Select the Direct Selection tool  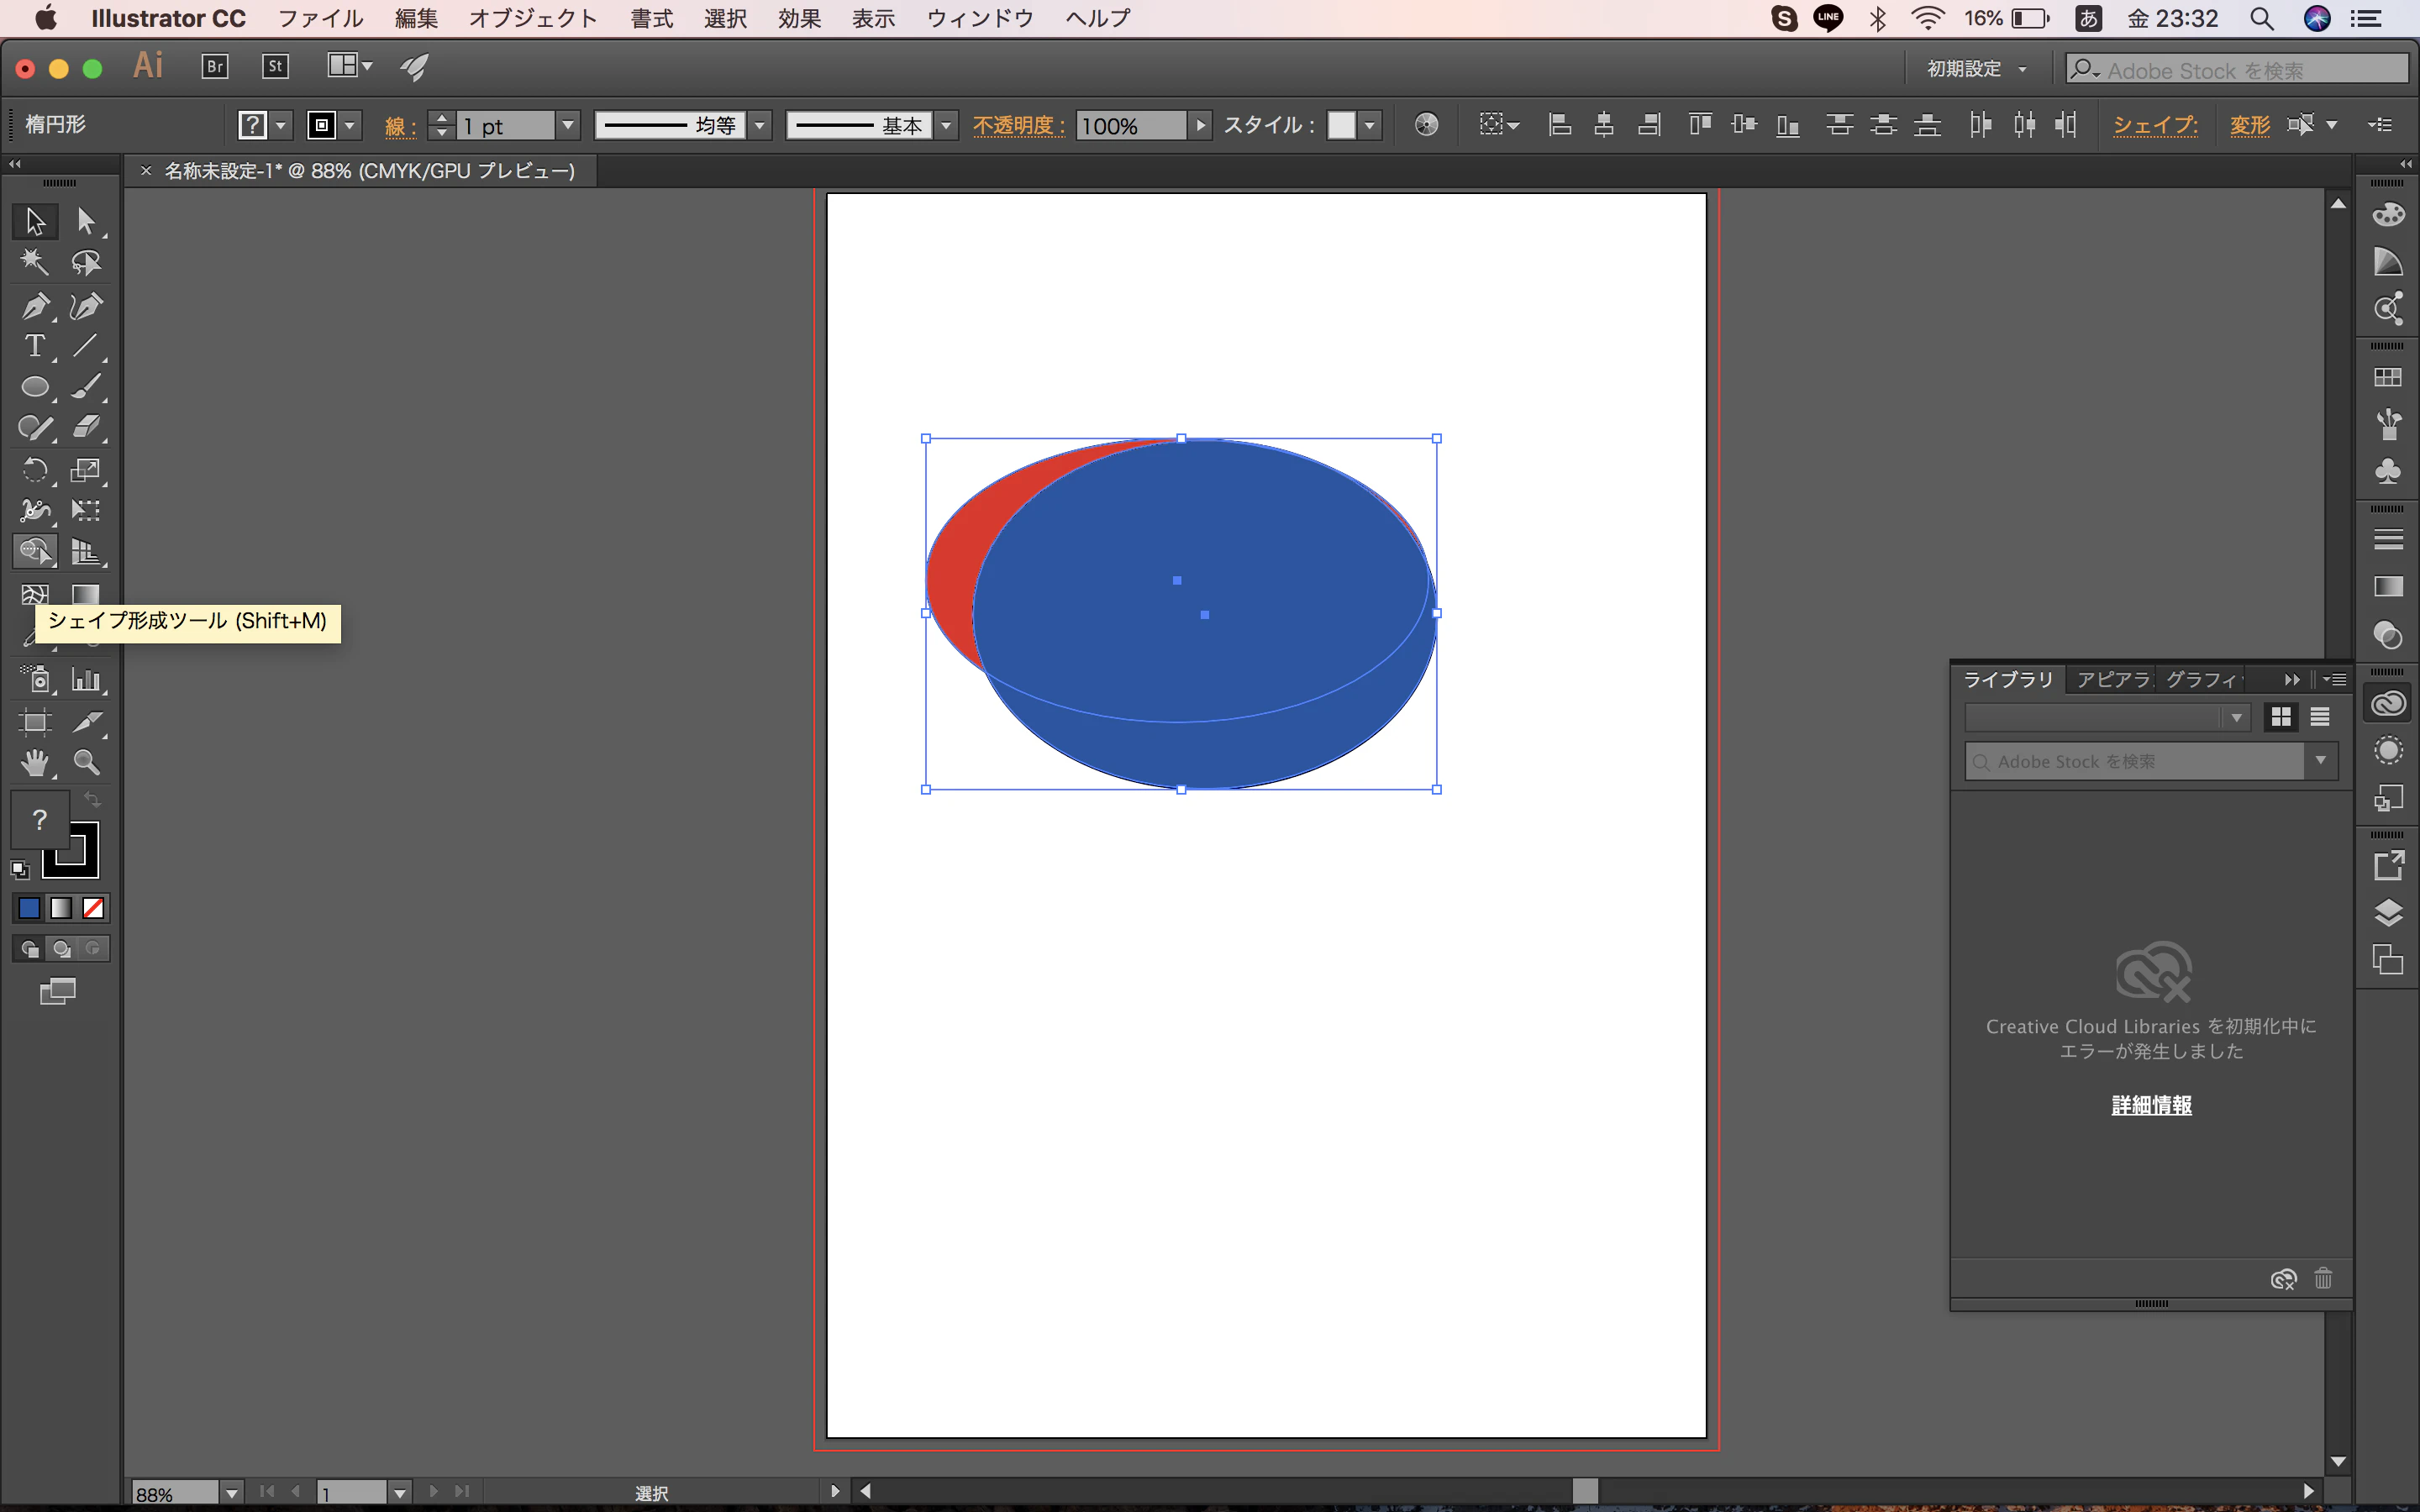pyautogui.click(x=86, y=220)
